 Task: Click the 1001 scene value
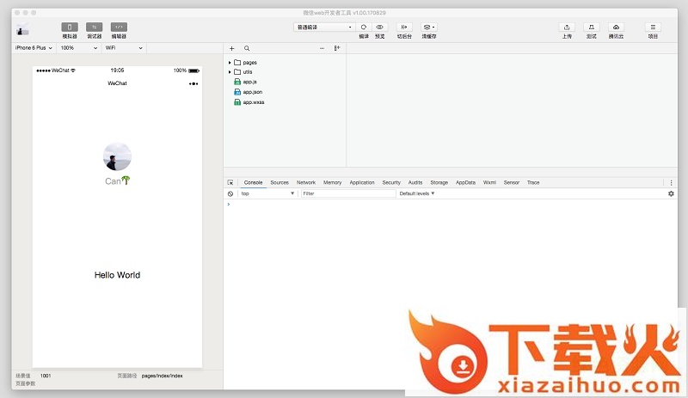click(46, 376)
